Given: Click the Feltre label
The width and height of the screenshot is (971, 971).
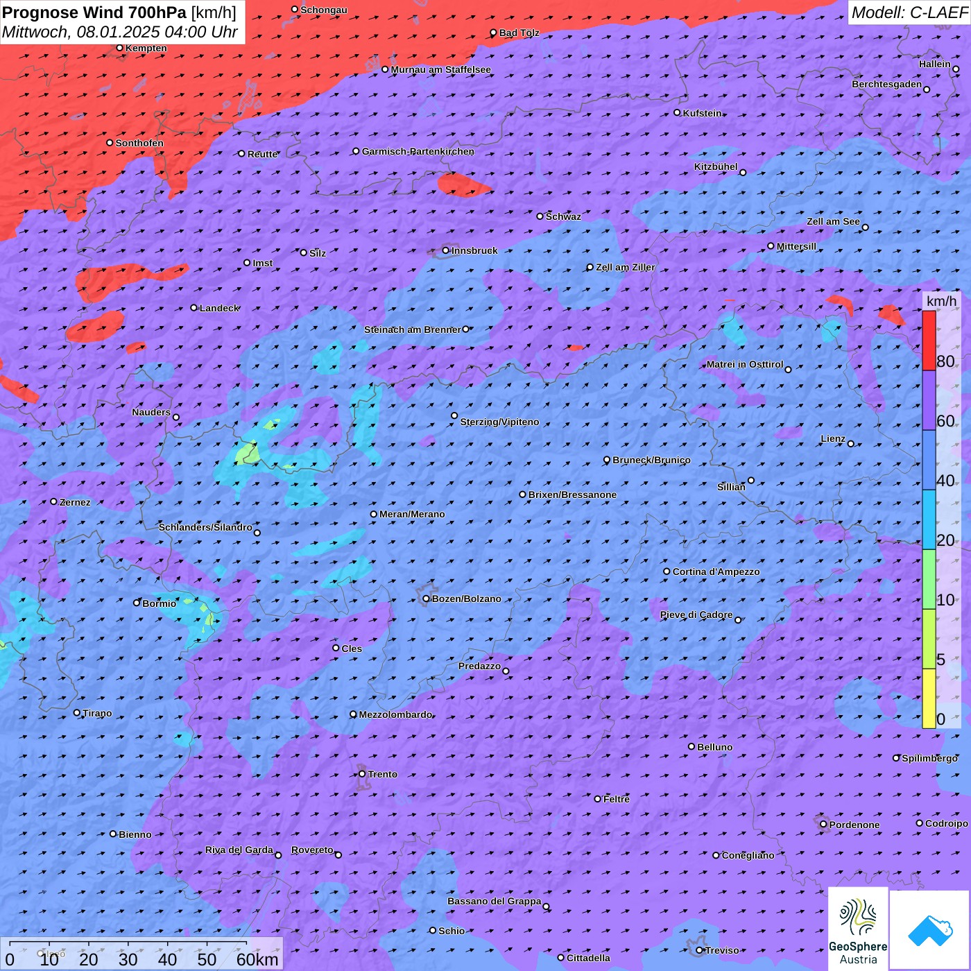Looking at the screenshot, I should [617, 799].
